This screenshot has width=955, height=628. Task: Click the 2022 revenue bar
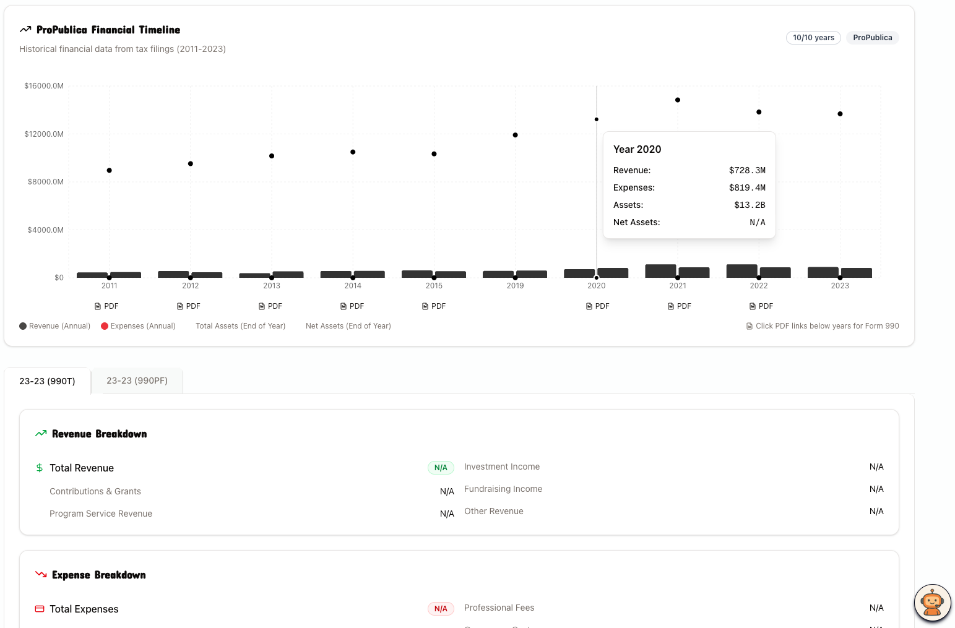click(741, 271)
